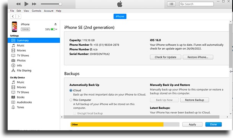
Task: Click the Apple logo display
Action: click(120, 4)
